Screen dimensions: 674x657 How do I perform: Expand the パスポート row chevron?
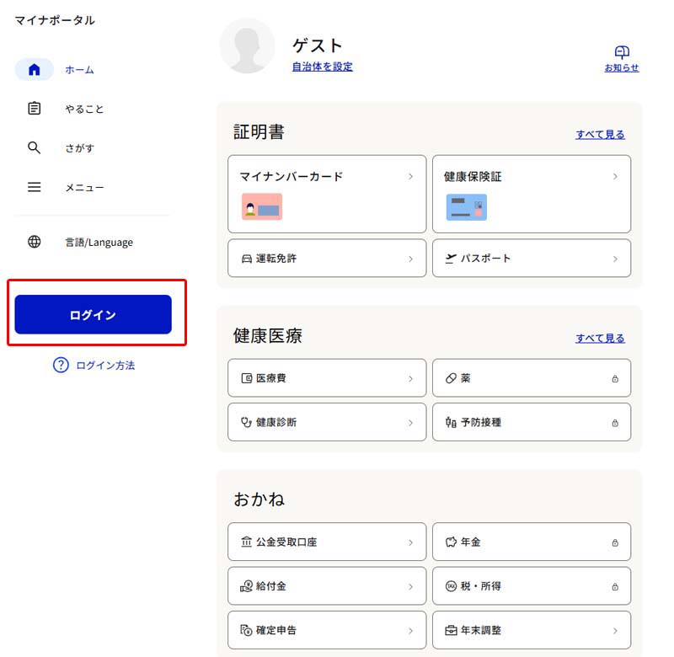[615, 259]
